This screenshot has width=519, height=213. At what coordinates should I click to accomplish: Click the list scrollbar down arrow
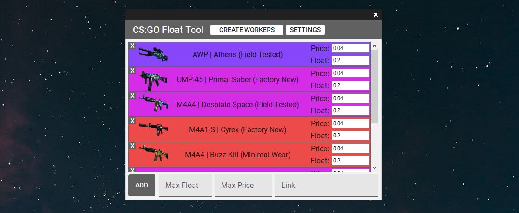tap(374, 168)
